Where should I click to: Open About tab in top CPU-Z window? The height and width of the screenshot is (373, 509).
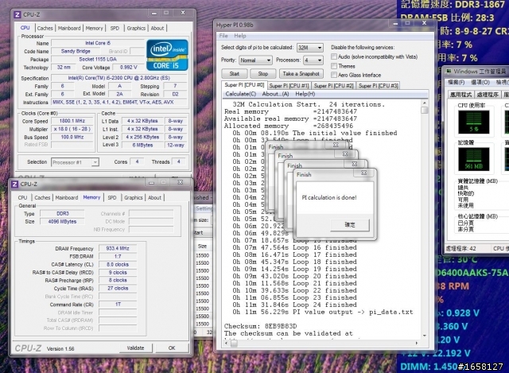(157, 29)
